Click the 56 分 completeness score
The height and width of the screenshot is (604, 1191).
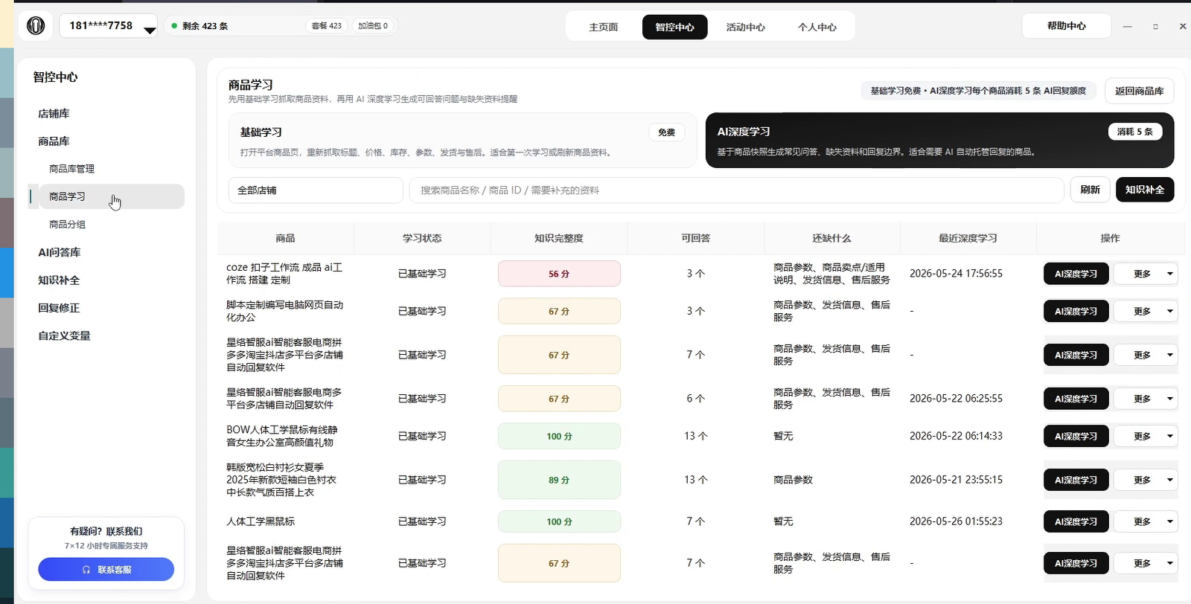coord(559,274)
